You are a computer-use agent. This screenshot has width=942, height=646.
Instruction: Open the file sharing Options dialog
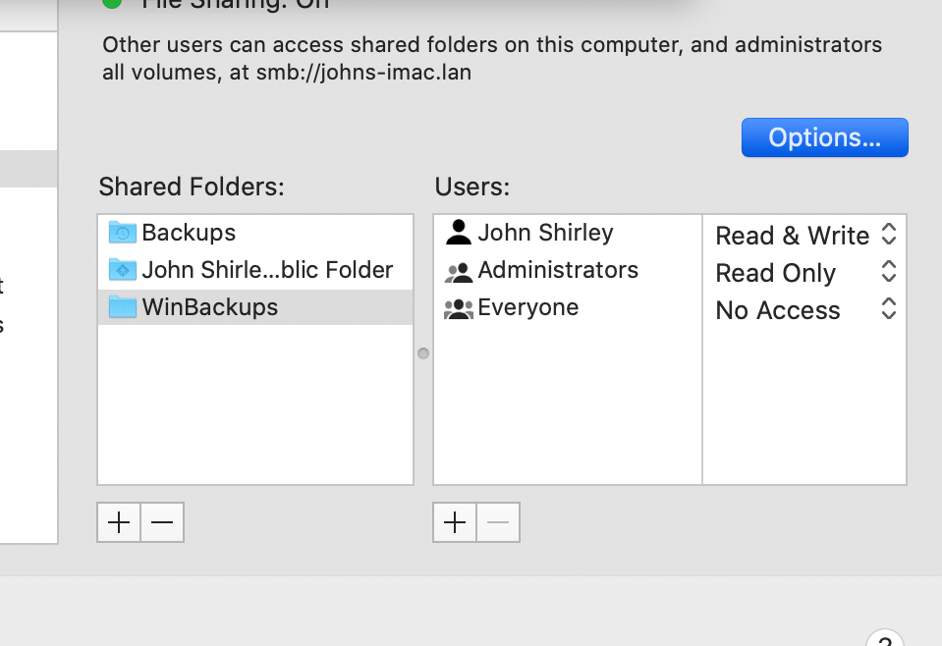pos(824,137)
